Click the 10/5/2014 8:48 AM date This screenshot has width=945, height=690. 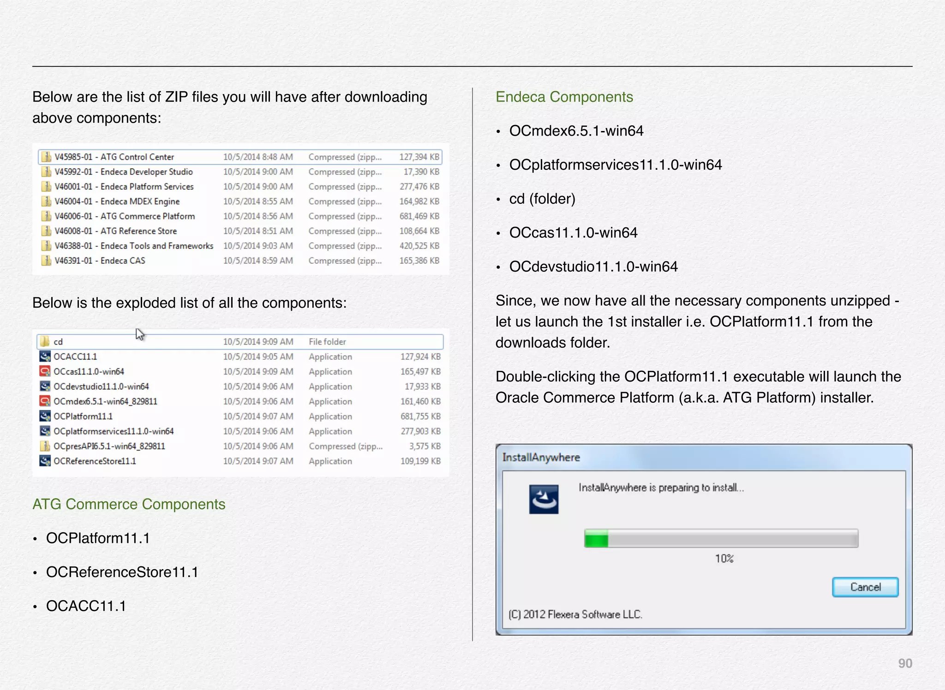coord(258,157)
